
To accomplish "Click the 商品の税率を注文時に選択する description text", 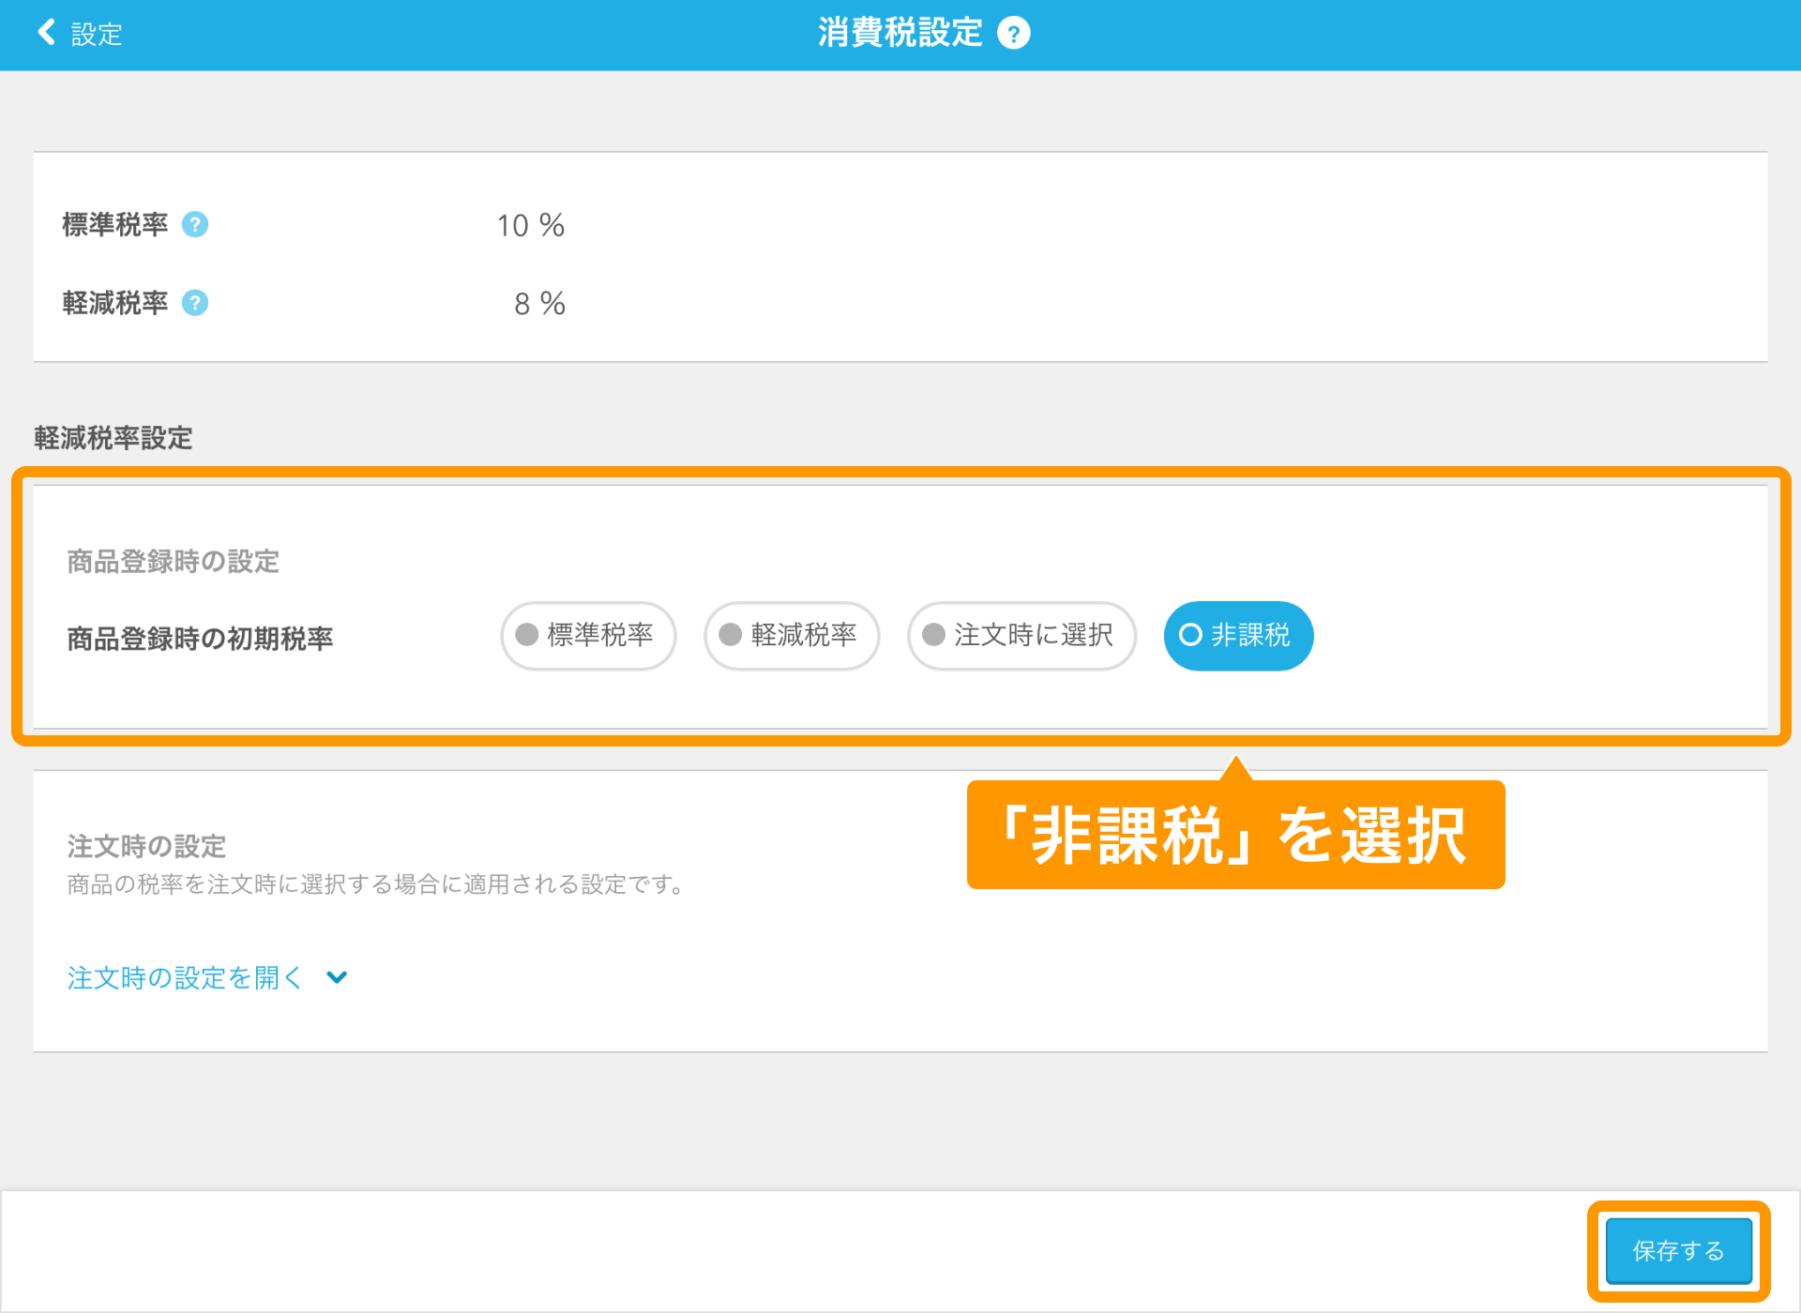I will coord(378,884).
